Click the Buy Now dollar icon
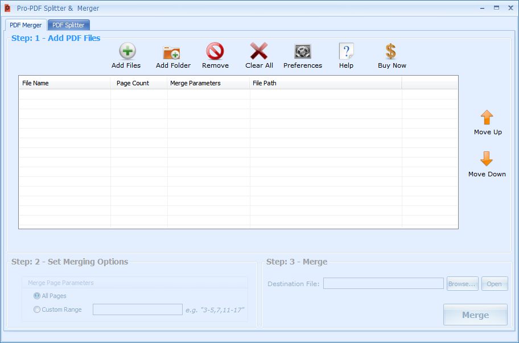 click(x=391, y=51)
